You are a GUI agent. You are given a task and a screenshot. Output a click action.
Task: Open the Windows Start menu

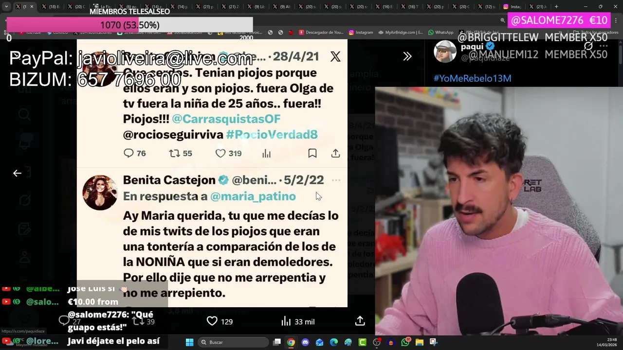pyautogui.click(x=190, y=342)
